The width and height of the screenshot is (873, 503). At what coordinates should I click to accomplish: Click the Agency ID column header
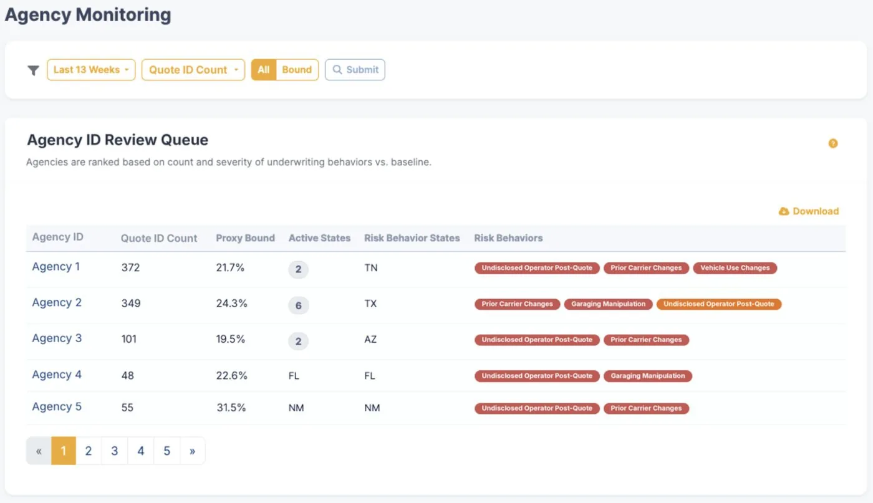[x=57, y=237]
